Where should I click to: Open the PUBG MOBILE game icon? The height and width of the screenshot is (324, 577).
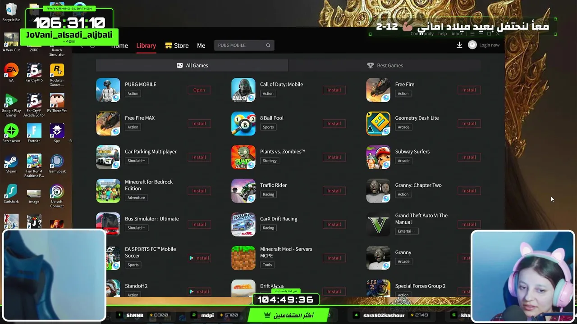click(x=108, y=90)
